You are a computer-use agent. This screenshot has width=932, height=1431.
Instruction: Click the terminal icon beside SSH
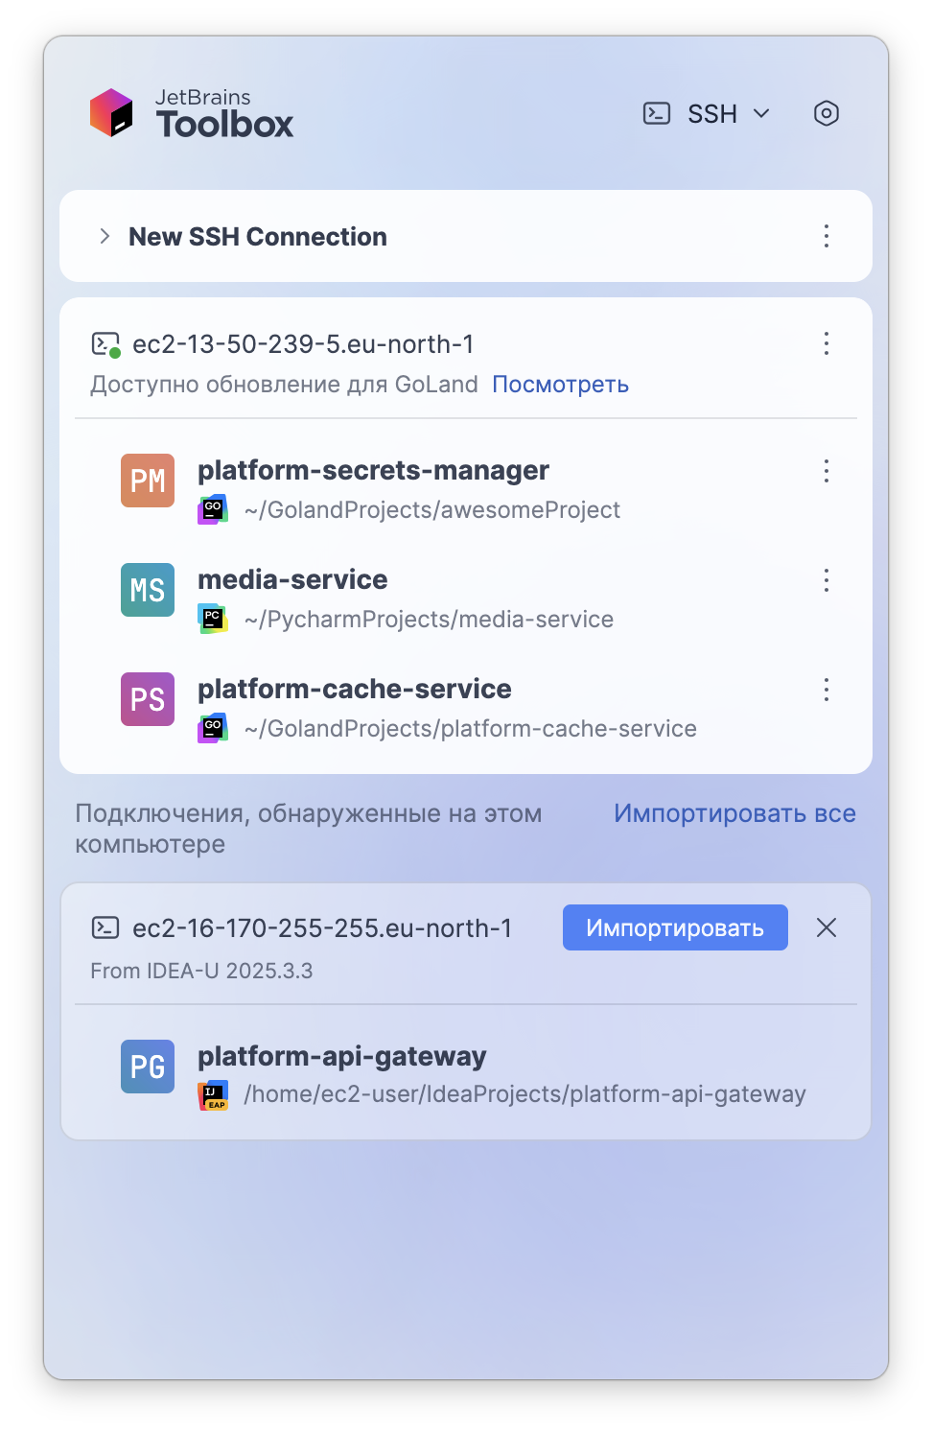point(657,113)
